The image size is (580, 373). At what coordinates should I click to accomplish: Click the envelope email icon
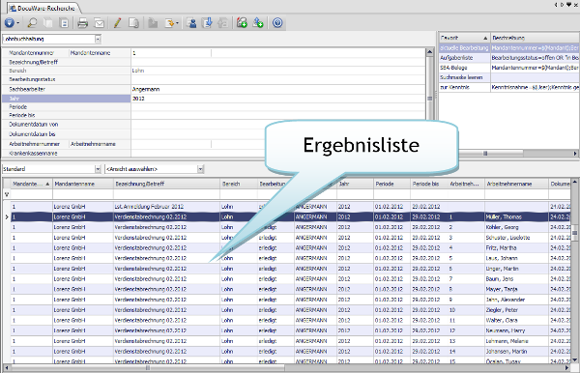tap(100, 23)
